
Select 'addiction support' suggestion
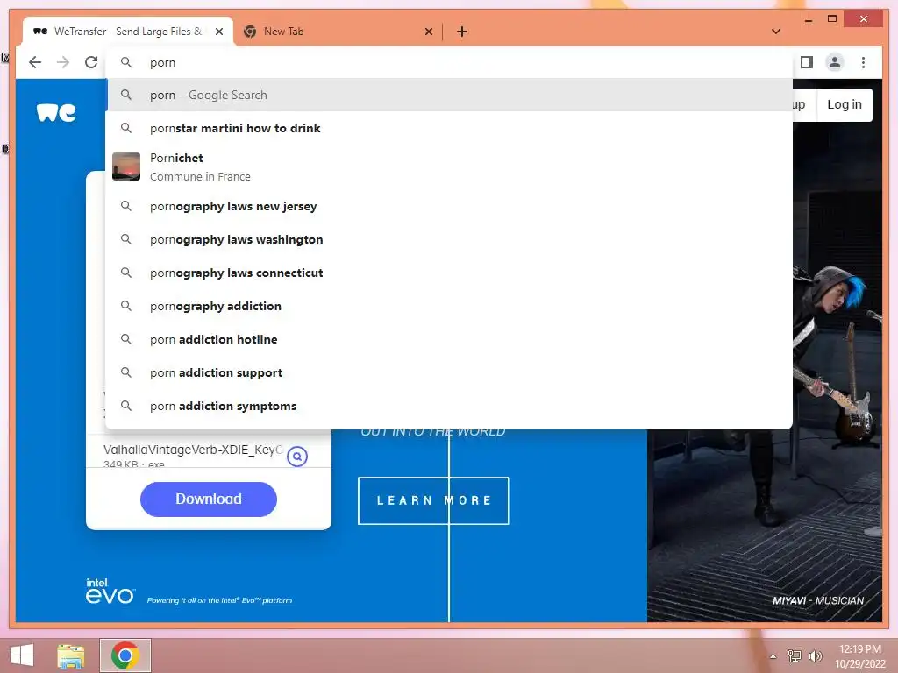(x=450, y=372)
